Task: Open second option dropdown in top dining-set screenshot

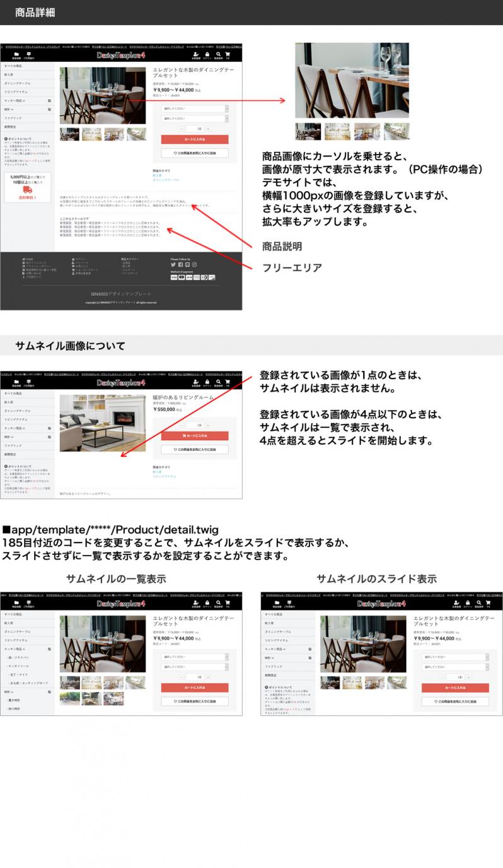Action: tap(195, 118)
